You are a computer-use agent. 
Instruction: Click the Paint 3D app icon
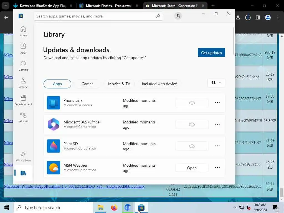(54, 146)
